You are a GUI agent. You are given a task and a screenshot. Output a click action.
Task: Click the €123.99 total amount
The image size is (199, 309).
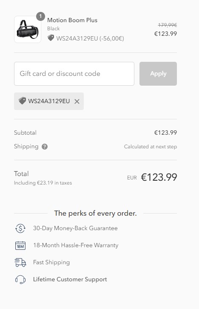point(159,177)
